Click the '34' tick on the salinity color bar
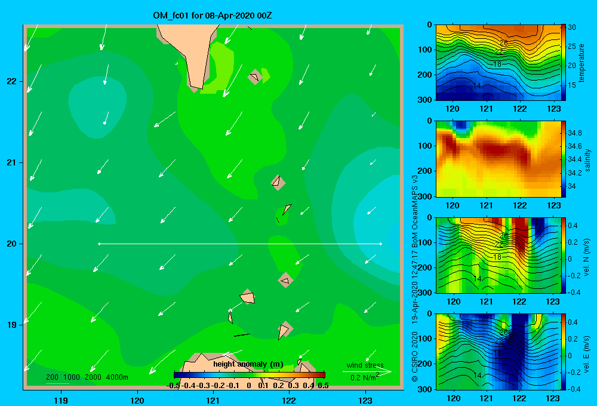The height and width of the screenshot is (406, 597). coord(571,186)
